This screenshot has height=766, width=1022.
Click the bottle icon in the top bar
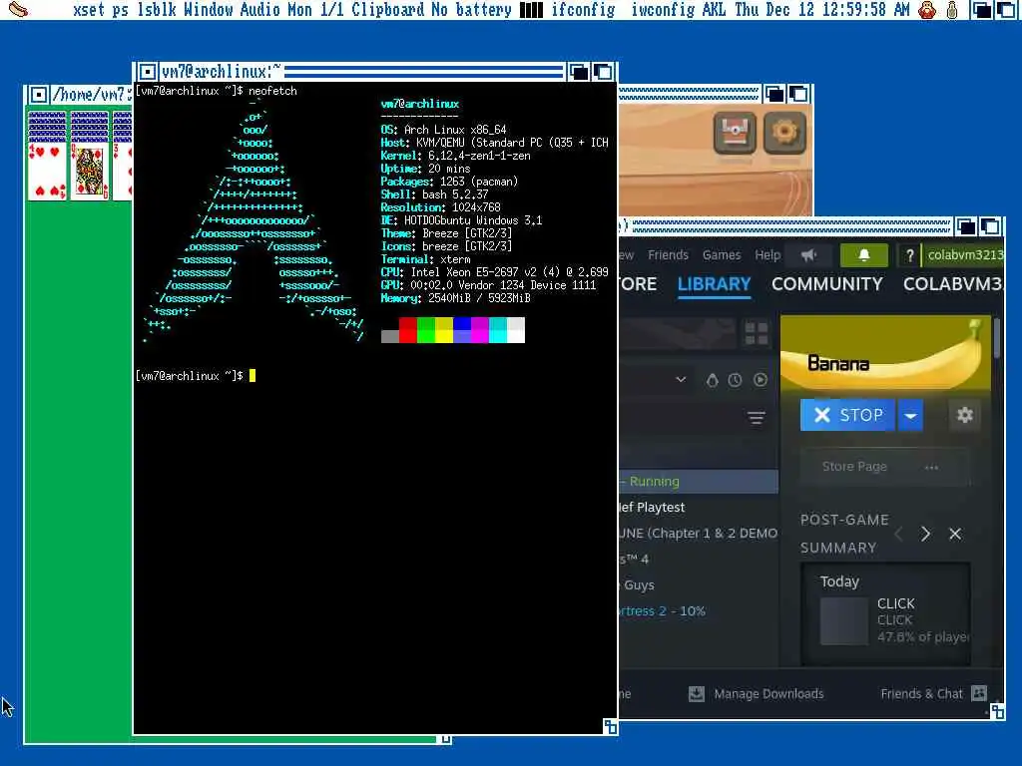951,10
